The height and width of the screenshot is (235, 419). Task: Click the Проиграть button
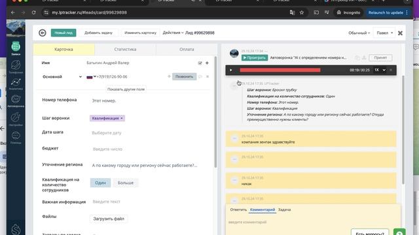click(255, 57)
